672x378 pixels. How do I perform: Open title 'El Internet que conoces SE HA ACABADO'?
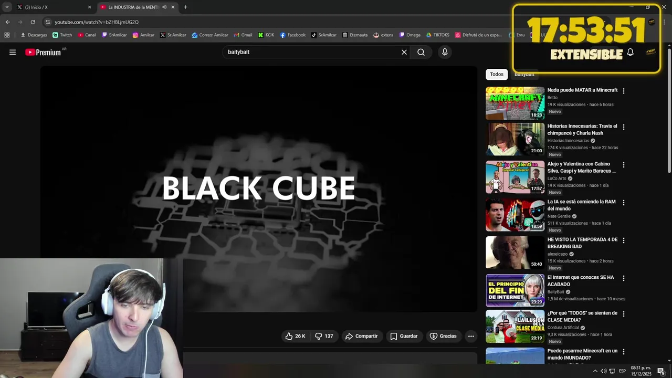pos(580,281)
